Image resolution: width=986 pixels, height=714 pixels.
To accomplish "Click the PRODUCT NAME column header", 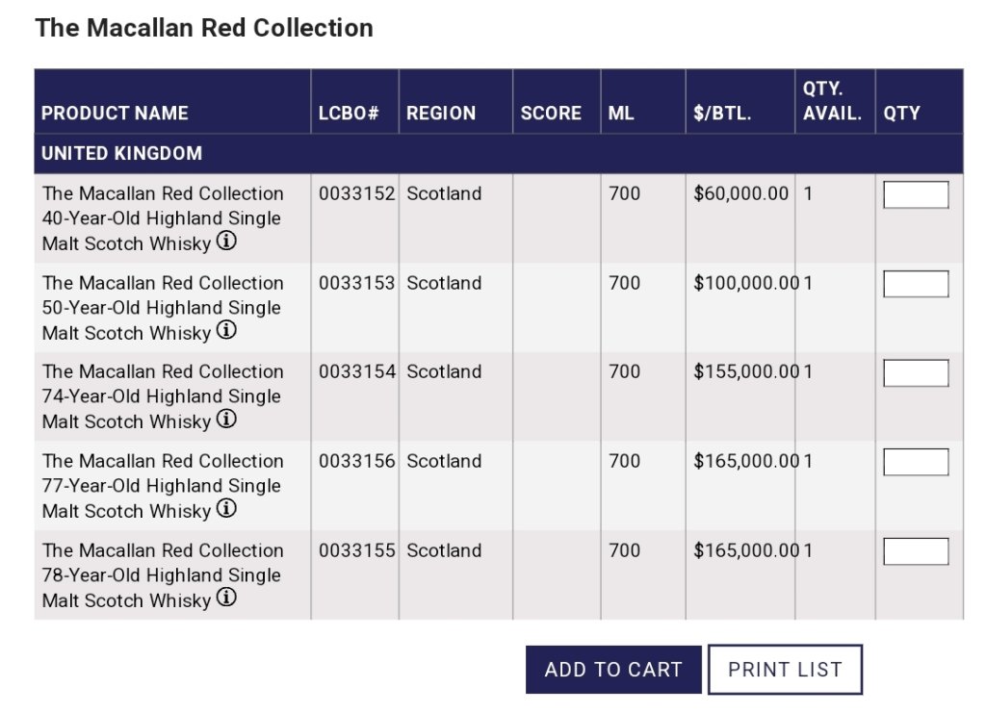I will click(115, 114).
